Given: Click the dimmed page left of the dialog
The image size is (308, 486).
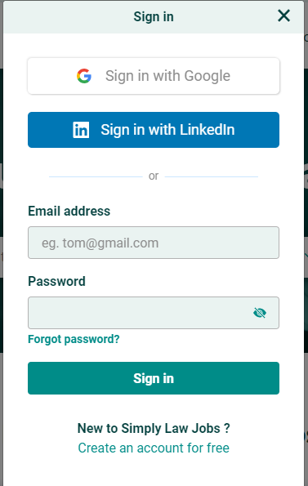Looking at the screenshot, I should tap(2, 217).
